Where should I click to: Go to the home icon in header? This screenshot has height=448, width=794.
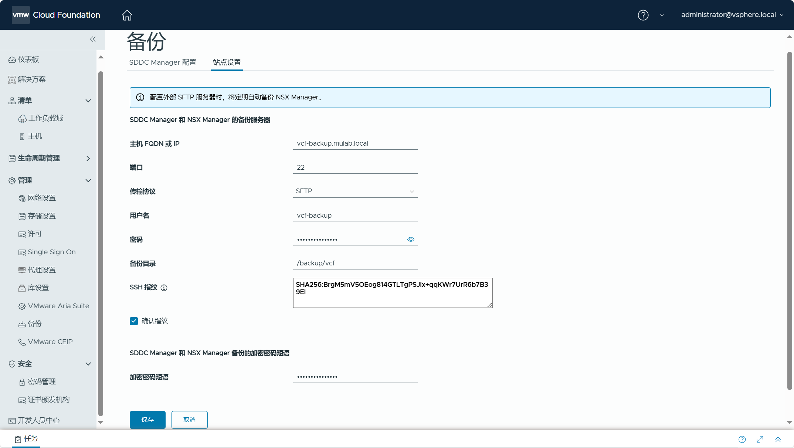pyautogui.click(x=127, y=15)
